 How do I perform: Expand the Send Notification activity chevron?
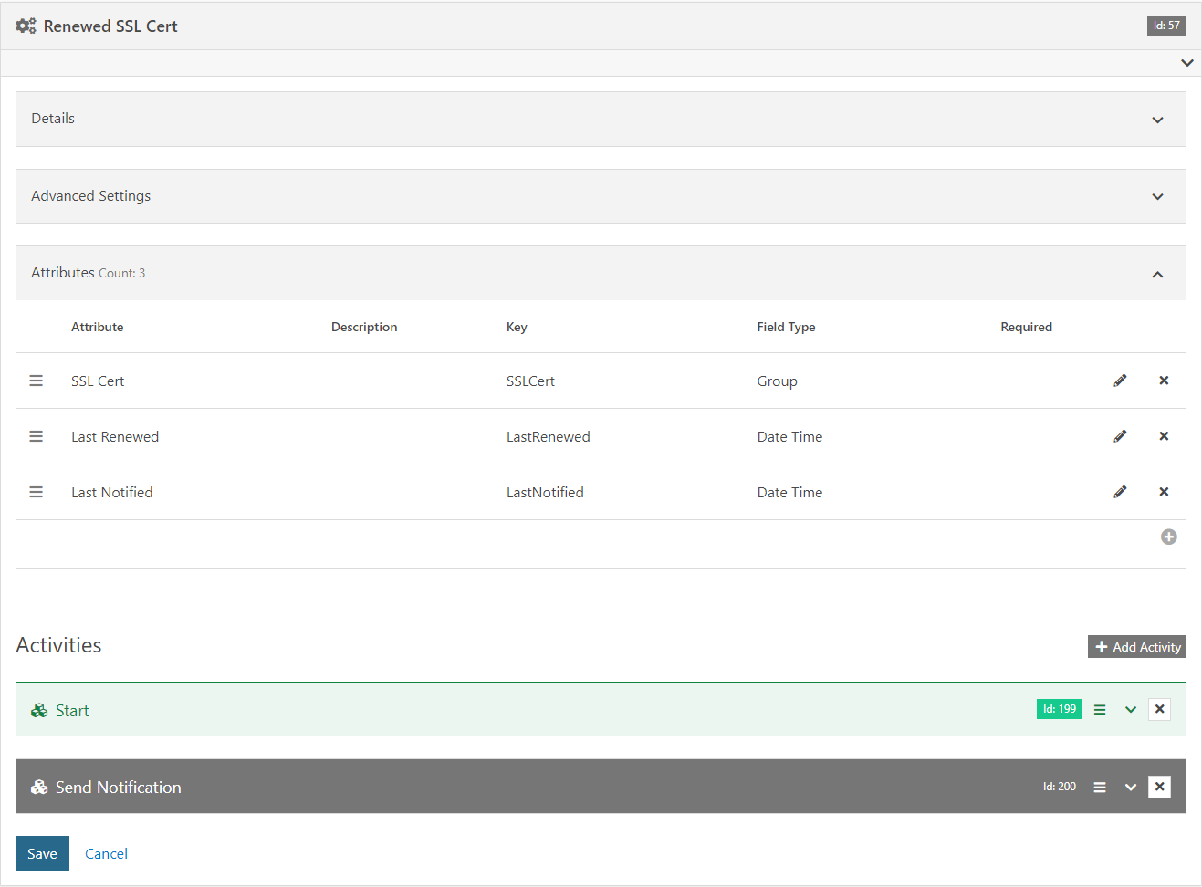coord(1131,787)
